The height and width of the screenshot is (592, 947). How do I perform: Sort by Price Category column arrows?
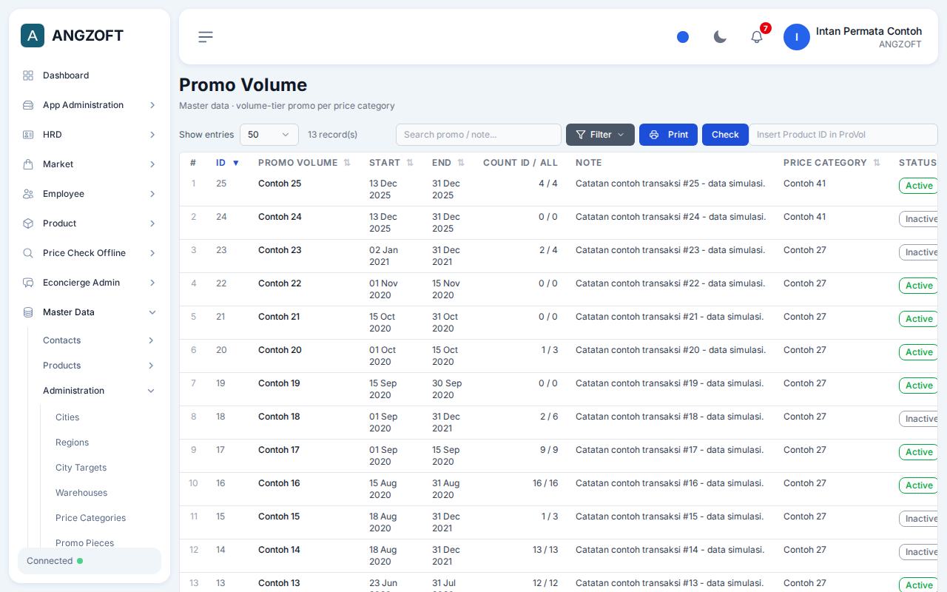pos(877,163)
